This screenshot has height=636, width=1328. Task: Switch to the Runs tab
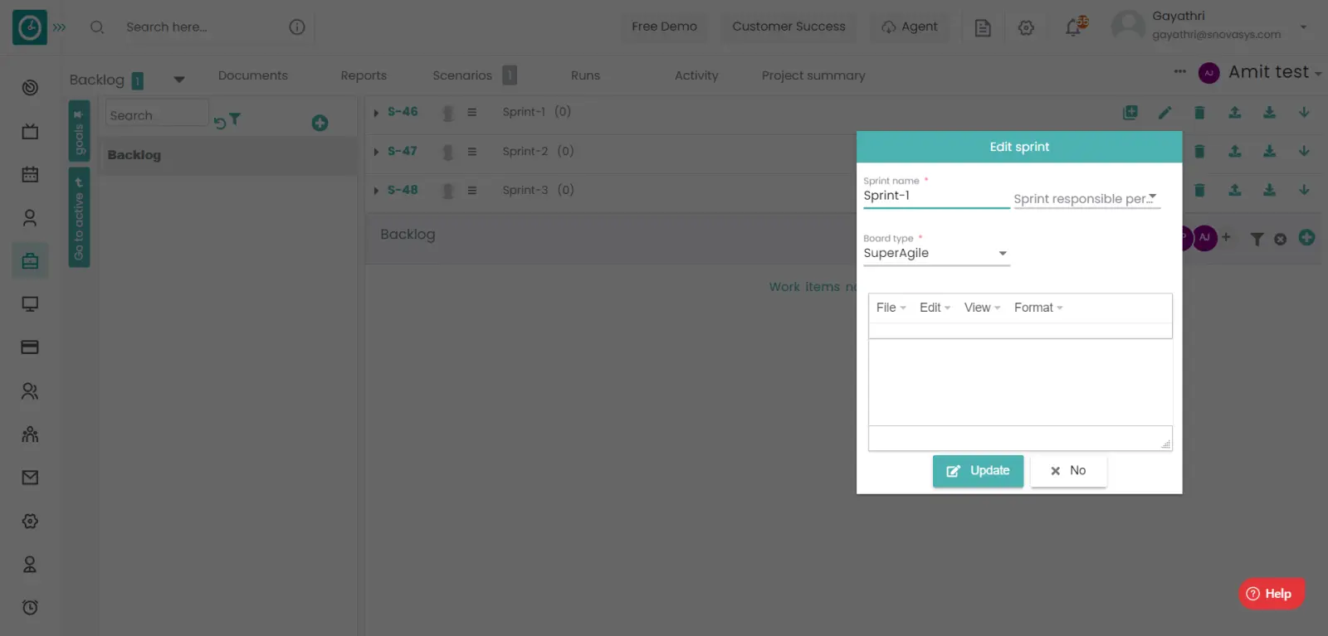(x=585, y=75)
